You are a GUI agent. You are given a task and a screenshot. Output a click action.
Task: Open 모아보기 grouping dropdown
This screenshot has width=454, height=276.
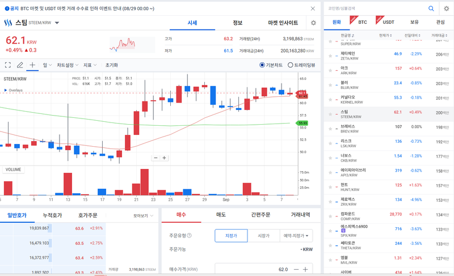(144, 215)
